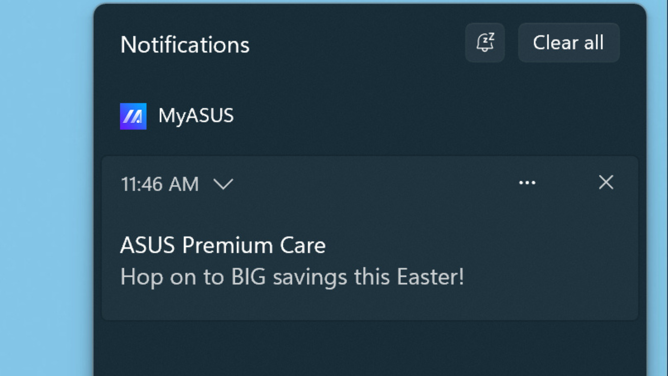Click the desktop strip right of the panel
668x376 pixels.
[x=658, y=188]
